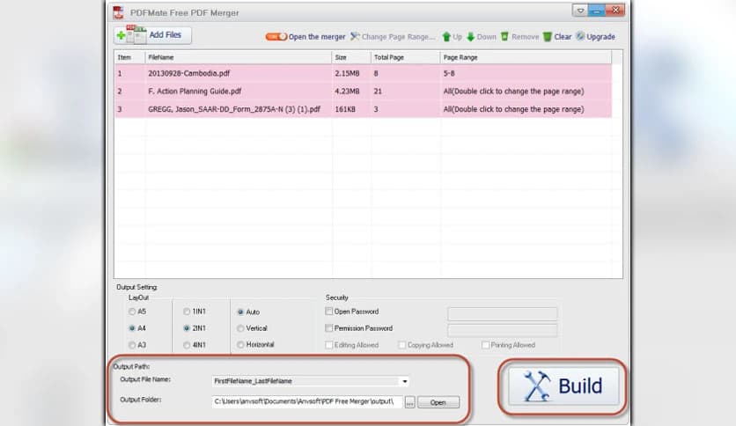736x426 pixels.
Task: Browse output folder with ellipsis button
Action: click(409, 402)
